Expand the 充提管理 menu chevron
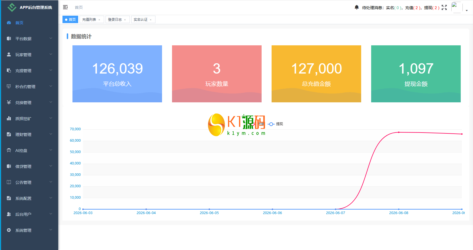 pos(51,70)
